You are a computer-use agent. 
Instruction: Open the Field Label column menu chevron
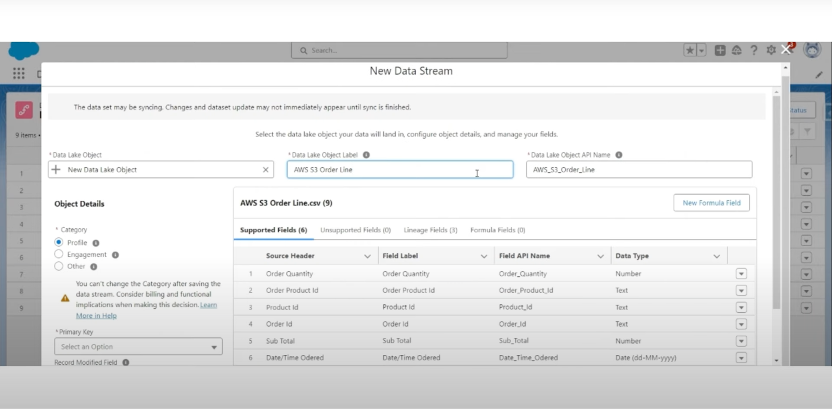click(484, 256)
